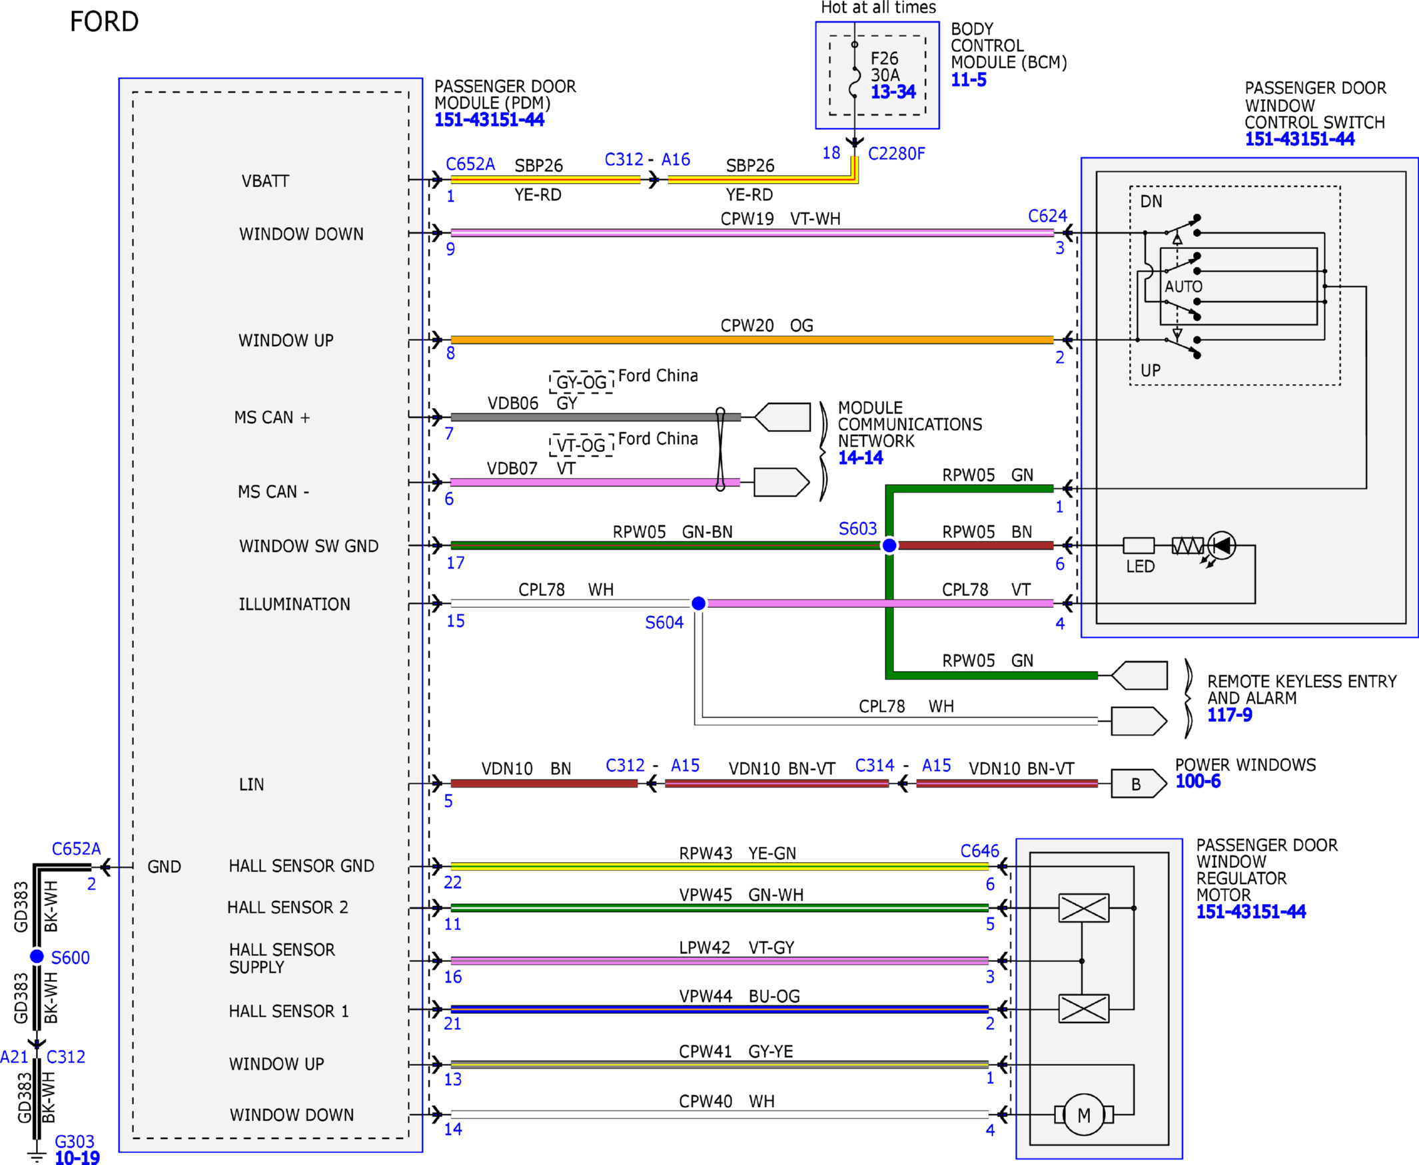The width and height of the screenshot is (1419, 1165).
Task: Click the ILLUMINATION pin label
Action: pyautogui.click(x=295, y=604)
